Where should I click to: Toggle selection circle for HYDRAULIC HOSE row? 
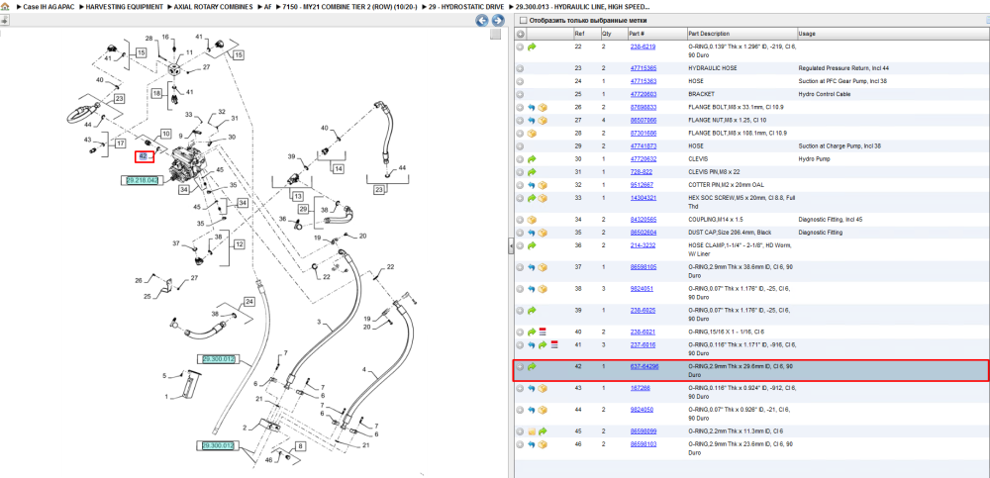coord(521,68)
